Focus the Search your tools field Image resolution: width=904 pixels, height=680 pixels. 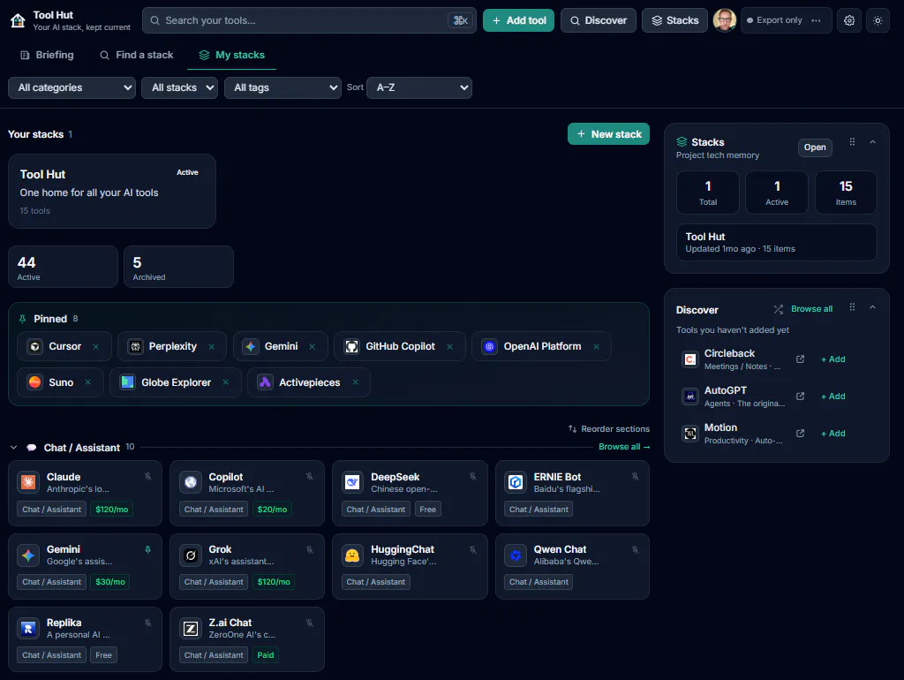click(x=309, y=20)
